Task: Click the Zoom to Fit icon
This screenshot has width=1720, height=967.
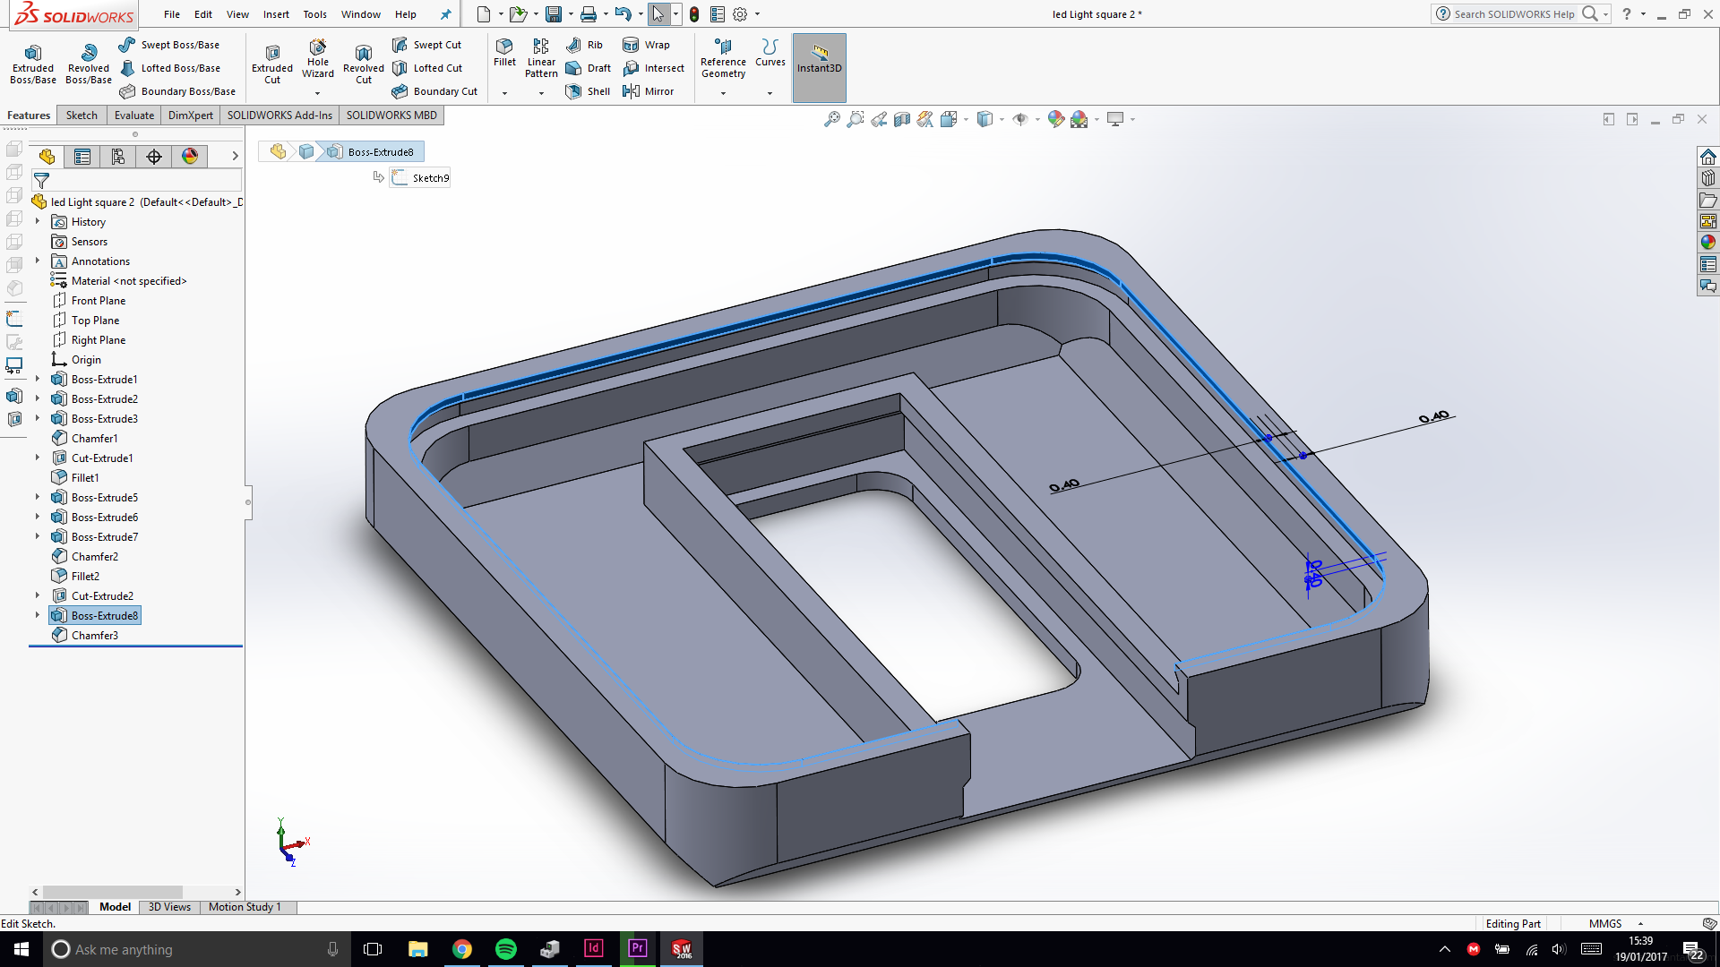Action: tap(832, 119)
